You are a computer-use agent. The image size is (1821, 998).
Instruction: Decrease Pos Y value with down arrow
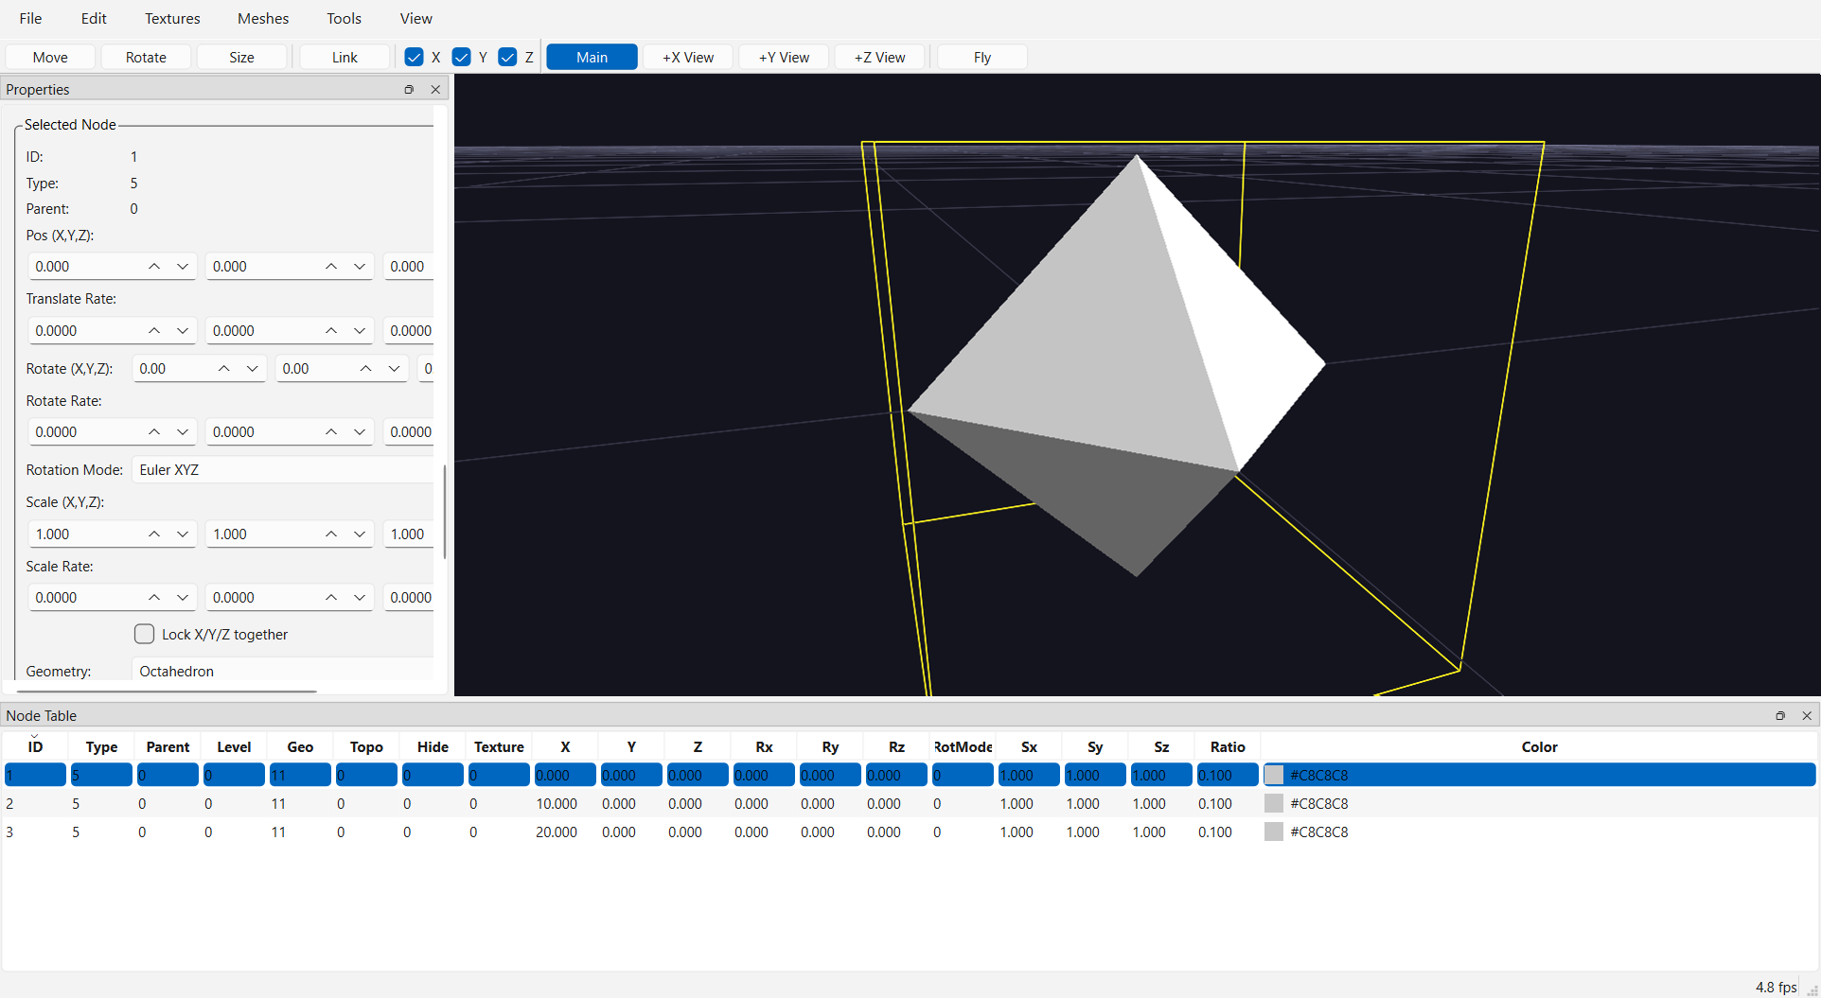pos(360,267)
